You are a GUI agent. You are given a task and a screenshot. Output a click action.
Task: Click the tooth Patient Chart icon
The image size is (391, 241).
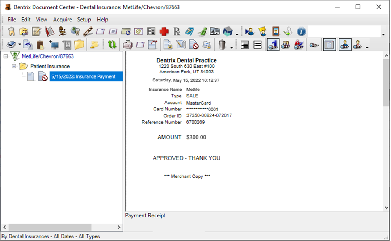[x=11, y=31]
